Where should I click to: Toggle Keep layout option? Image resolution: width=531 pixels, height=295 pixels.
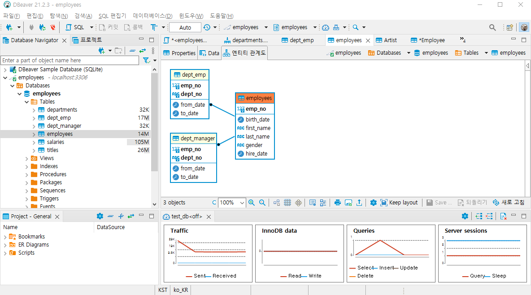399,203
